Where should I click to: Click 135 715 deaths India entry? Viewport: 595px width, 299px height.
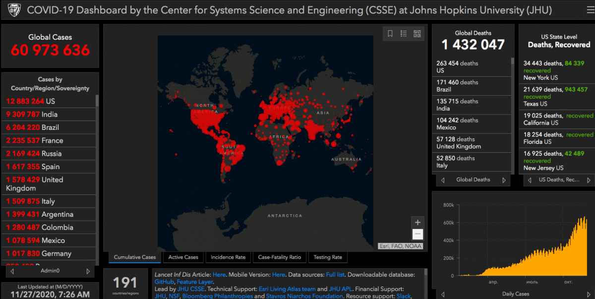click(472, 105)
